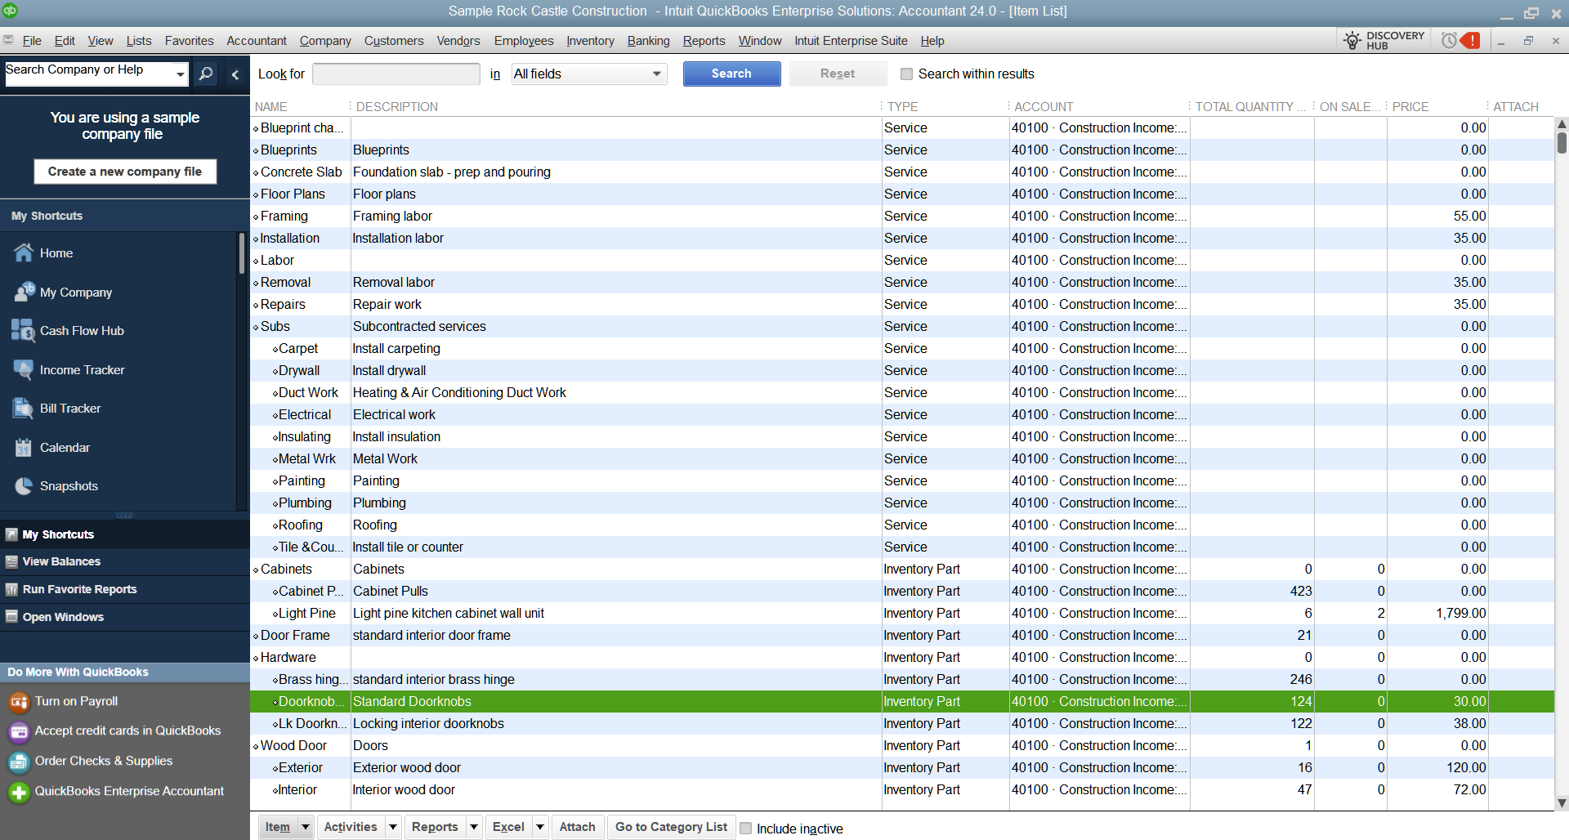1569x840 pixels.
Task: Click the Run Favorite Reports icon
Action: pos(11,589)
